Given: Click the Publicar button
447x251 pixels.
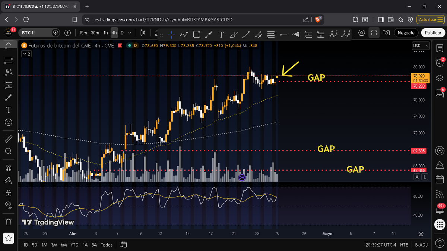Looking at the screenshot, I should (433, 33).
